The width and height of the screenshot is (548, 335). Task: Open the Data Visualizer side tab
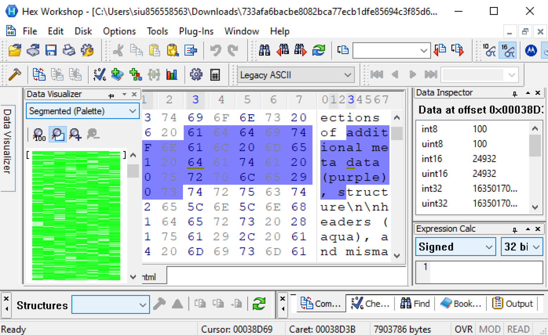click(7, 148)
